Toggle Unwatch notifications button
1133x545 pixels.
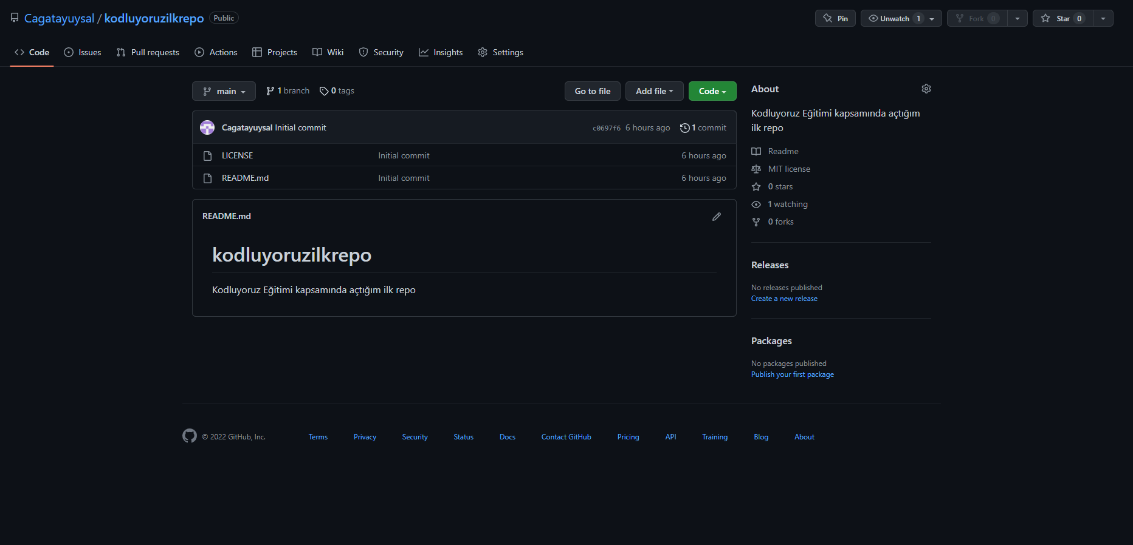point(901,18)
